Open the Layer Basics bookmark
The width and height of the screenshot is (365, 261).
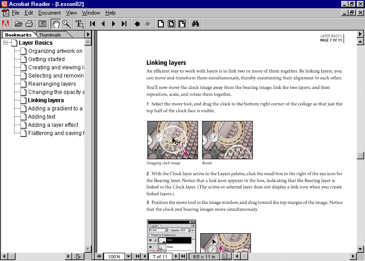[x=36, y=43]
